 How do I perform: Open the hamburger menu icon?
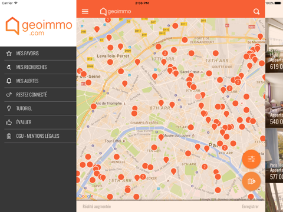85,12
